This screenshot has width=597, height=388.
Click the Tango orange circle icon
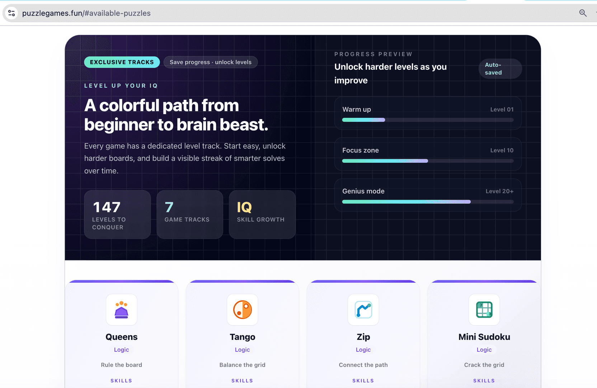tap(243, 310)
